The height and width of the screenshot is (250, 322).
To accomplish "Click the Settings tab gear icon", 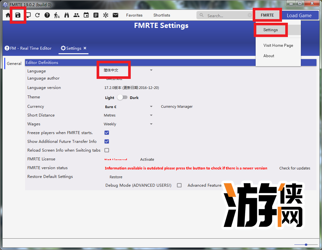I will point(63,48).
